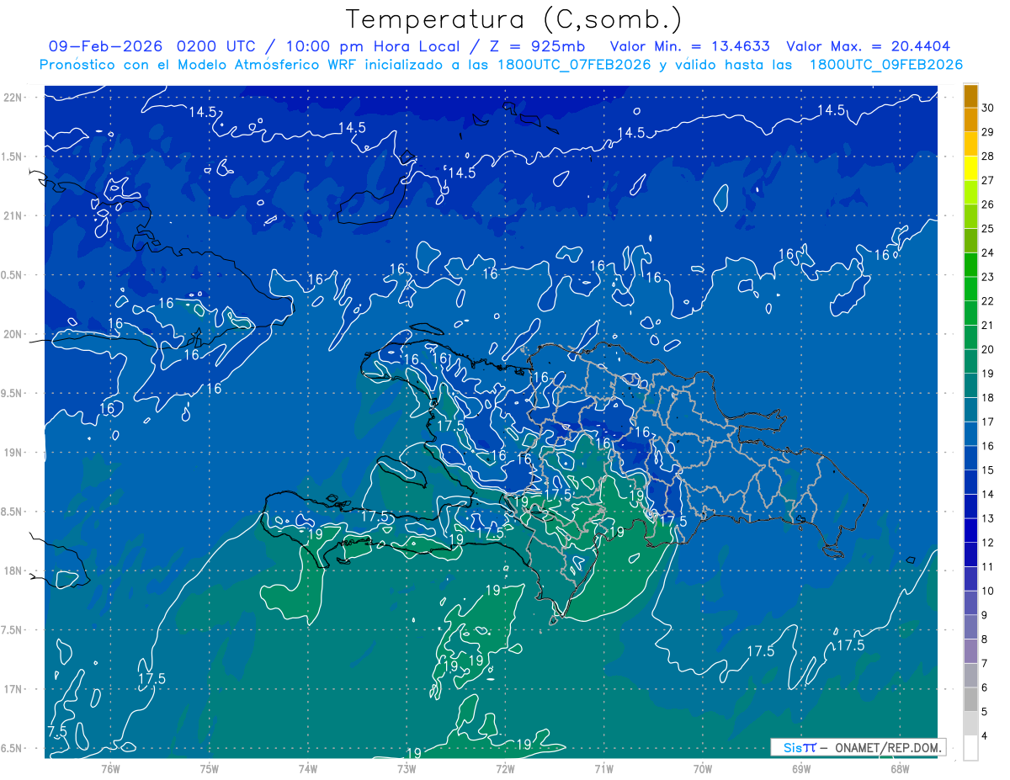Click the "68W" longitude label
Image resolution: width=1010 pixels, height=780 pixels.
point(899,768)
